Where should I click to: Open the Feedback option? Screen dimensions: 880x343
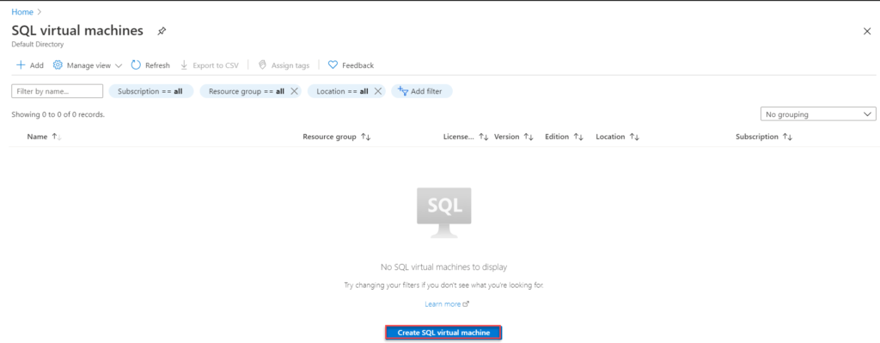[x=351, y=65]
